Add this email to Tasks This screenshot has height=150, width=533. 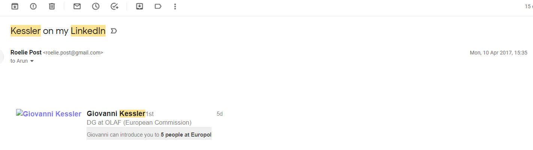pos(115,6)
